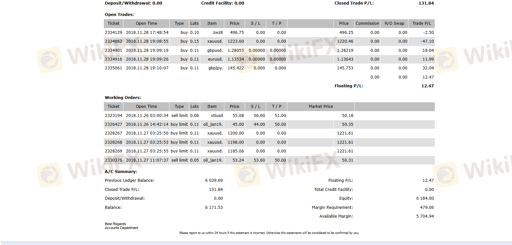
Task: Click the top Closed Trade P/L value 131.84
Action: (x=426, y=3)
